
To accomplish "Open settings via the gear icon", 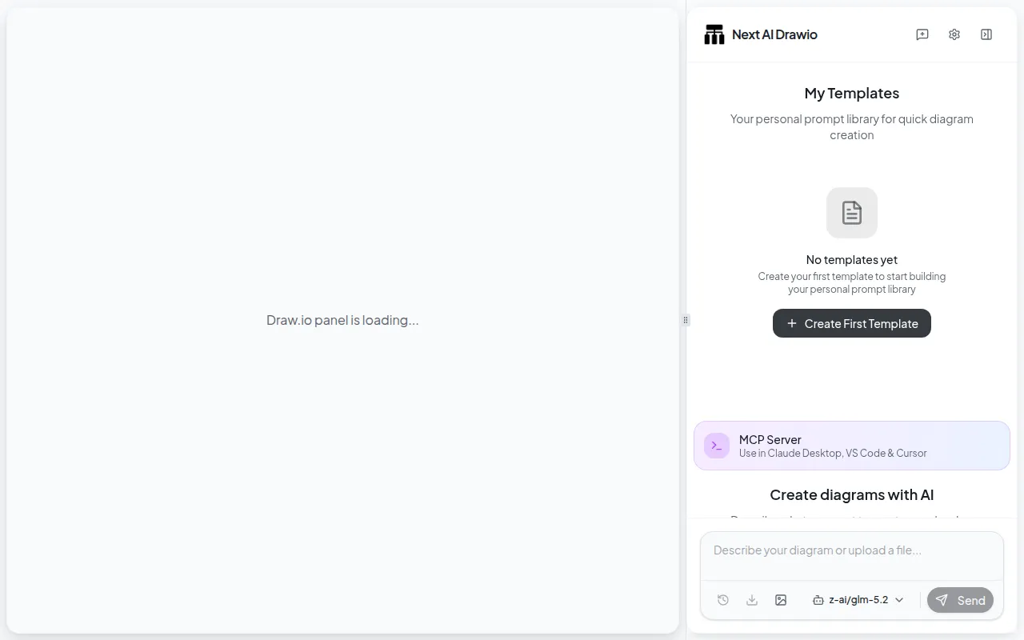I will click(x=954, y=34).
